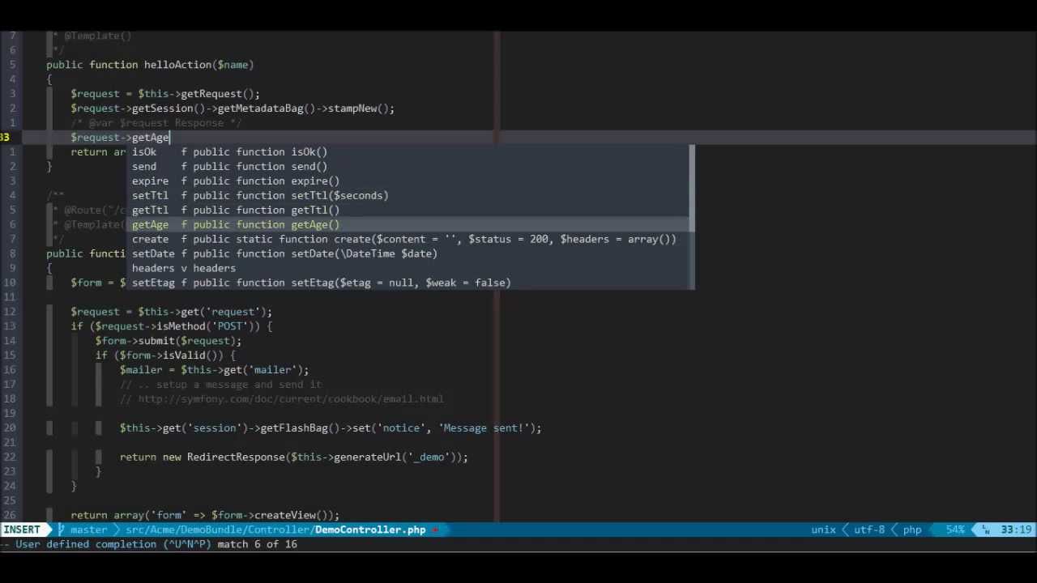Click generateUrl('_demo') call
The image size is (1037, 583).
[398, 457]
